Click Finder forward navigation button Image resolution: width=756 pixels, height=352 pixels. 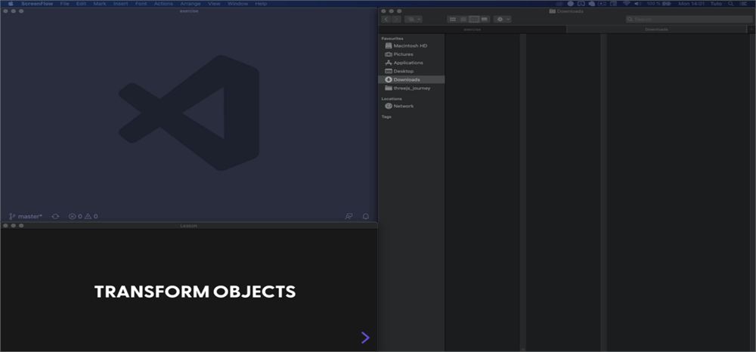pyautogui.click(x=396, y=19)
